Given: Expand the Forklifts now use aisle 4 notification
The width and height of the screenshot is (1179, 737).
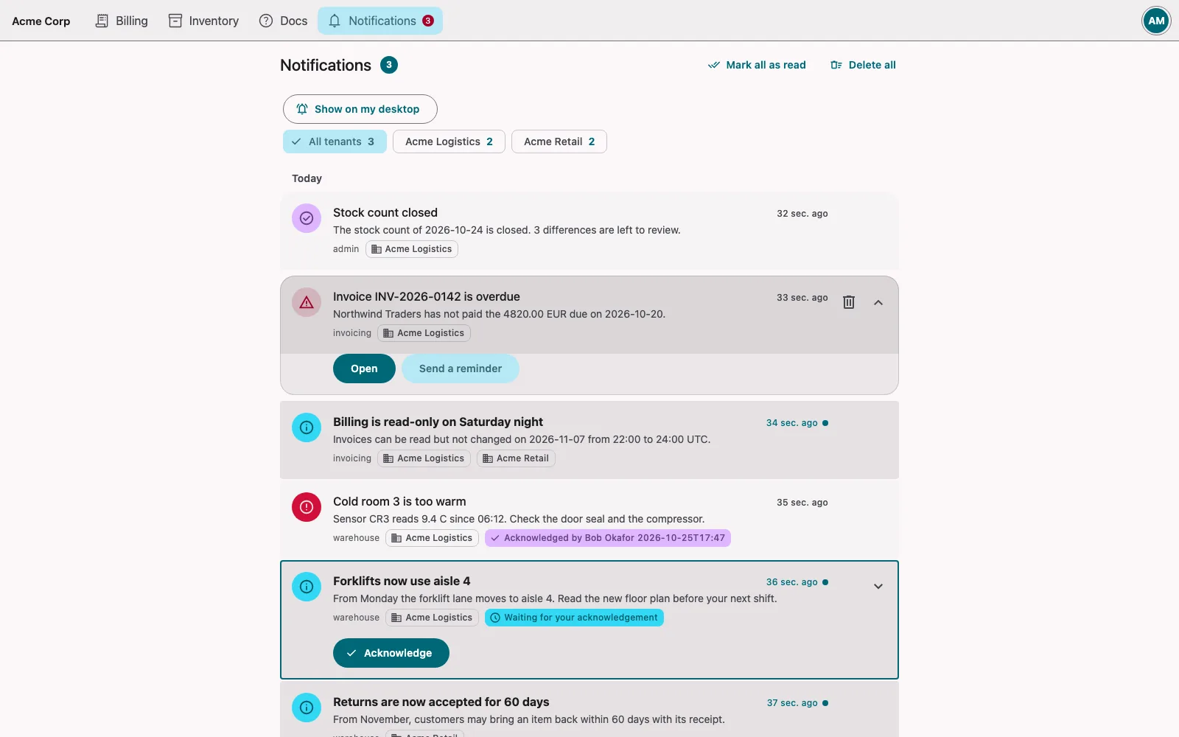Looking at the screenshot, I should [878, 587].
